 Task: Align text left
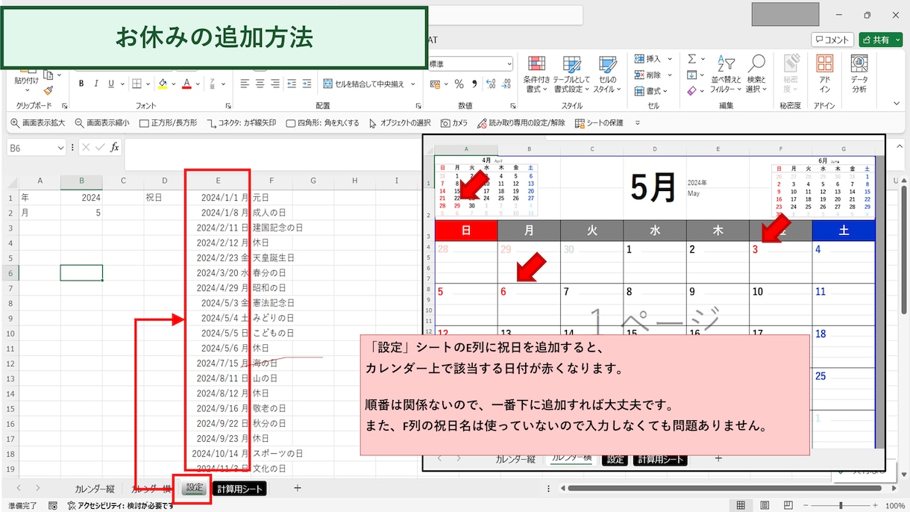245,84
